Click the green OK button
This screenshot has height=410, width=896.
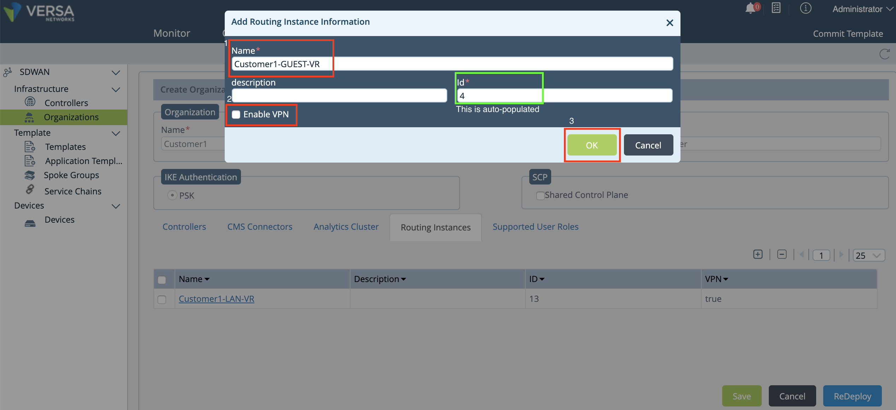click(x=592, y=145)
